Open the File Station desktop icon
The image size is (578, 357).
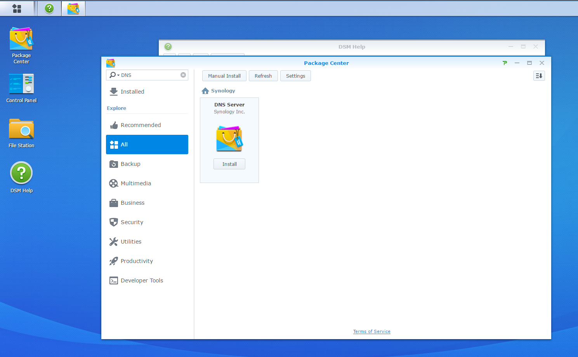[x=21, y=129]
